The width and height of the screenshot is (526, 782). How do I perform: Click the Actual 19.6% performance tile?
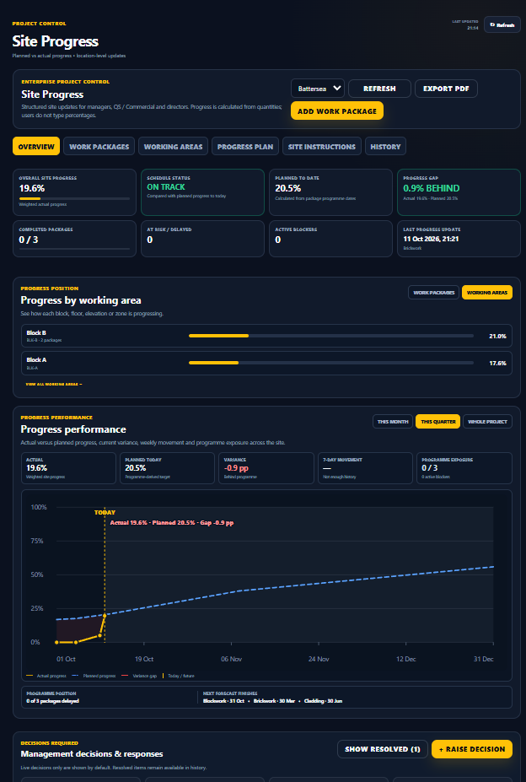pyautogui.click(x=69, y=468)
